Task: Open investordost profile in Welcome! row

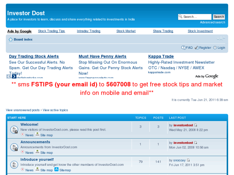Action: [x=183, y=125]
